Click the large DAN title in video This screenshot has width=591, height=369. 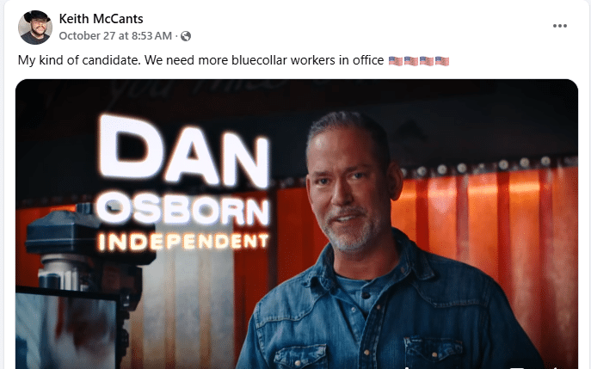click(183, 151)
